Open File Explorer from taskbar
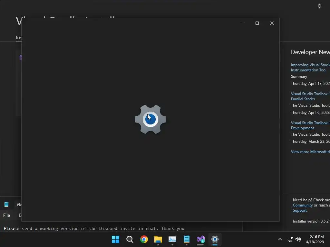This screenshot has width=330, height=247. [158, 239]
